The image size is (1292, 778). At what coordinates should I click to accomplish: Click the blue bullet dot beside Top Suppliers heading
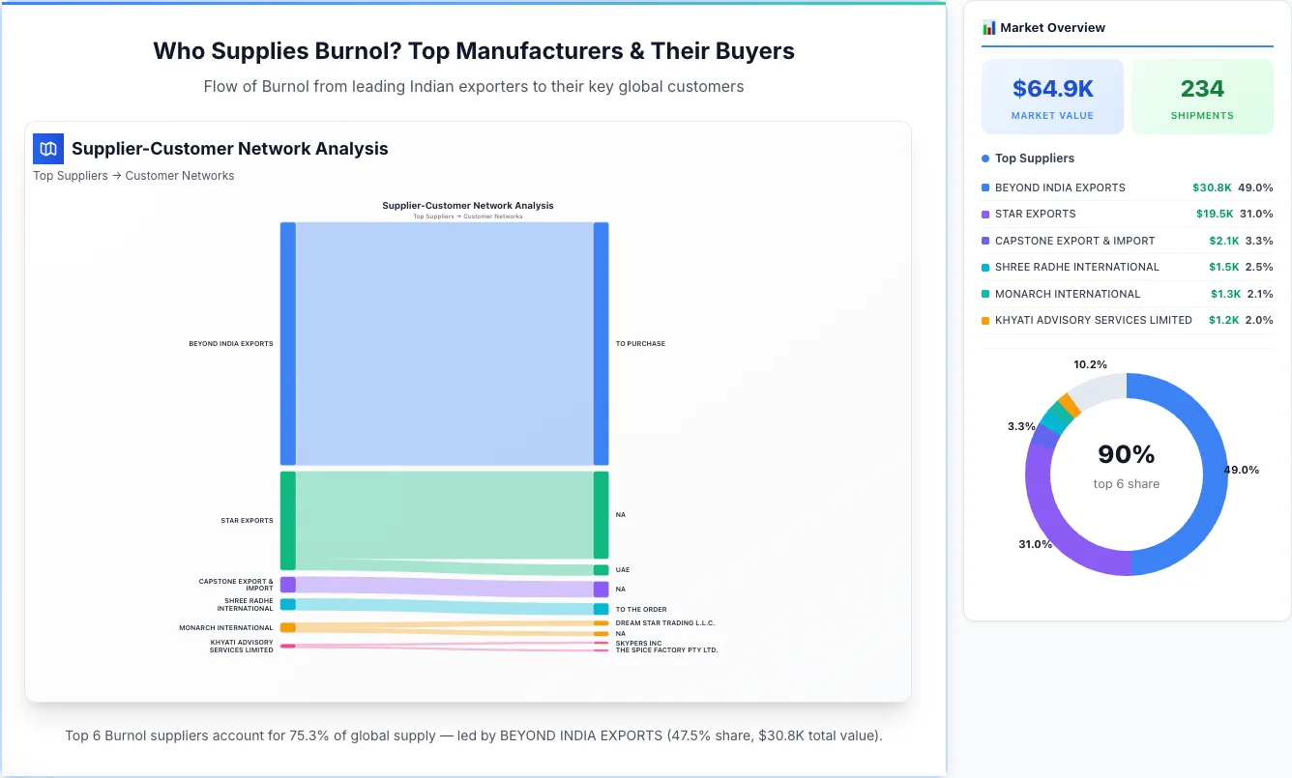tap(985, 158)
